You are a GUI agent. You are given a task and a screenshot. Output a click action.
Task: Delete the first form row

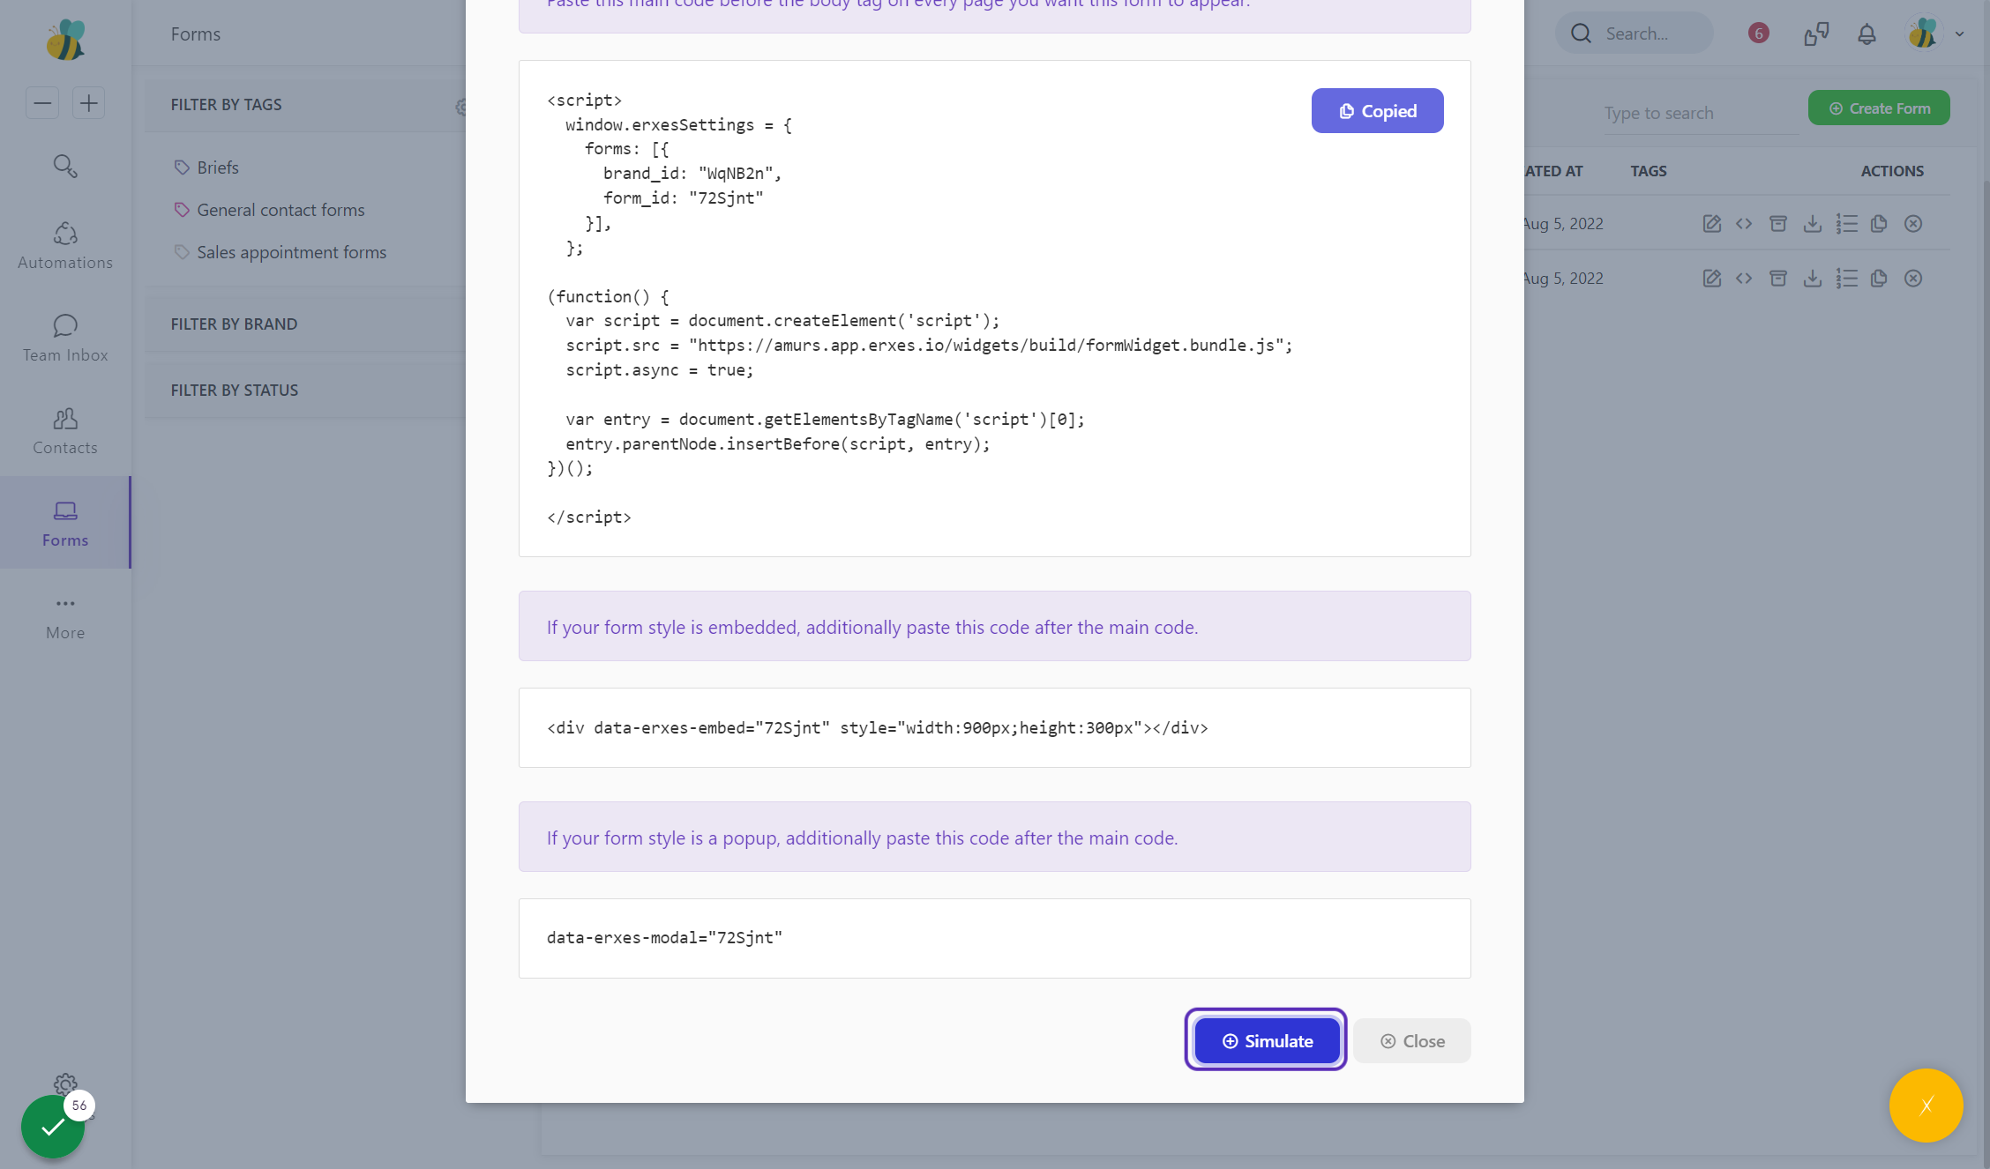1912,224
